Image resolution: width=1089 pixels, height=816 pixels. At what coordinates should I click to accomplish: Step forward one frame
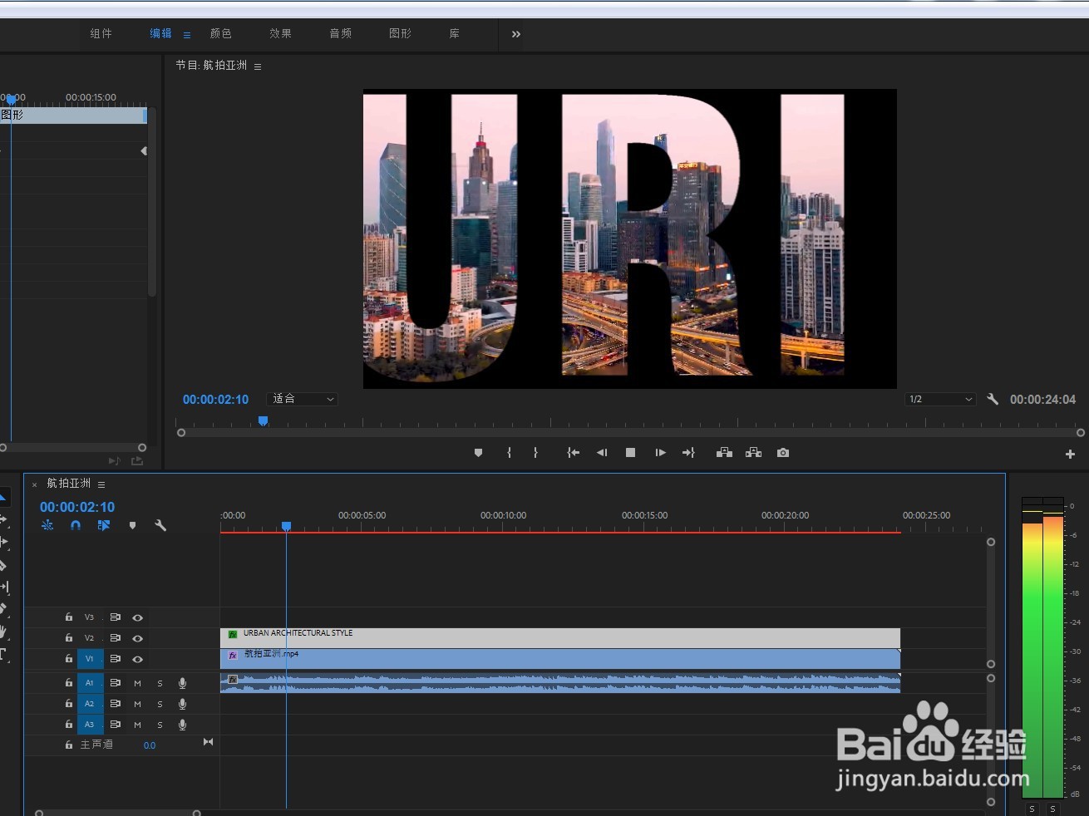click(660, 453)
